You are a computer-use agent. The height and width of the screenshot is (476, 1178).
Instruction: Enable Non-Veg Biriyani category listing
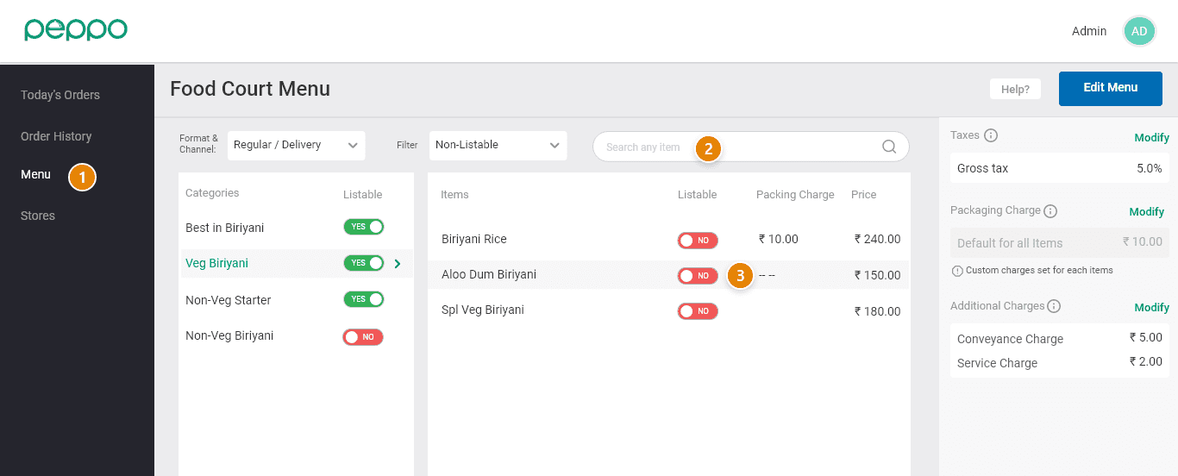pyautogui.click(x=363, y=337)
